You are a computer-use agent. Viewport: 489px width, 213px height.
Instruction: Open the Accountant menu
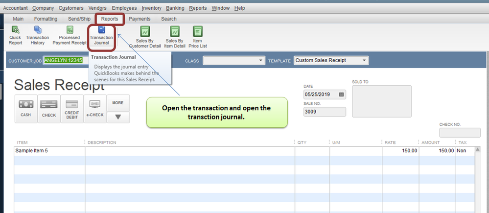[x=15, y=8]
